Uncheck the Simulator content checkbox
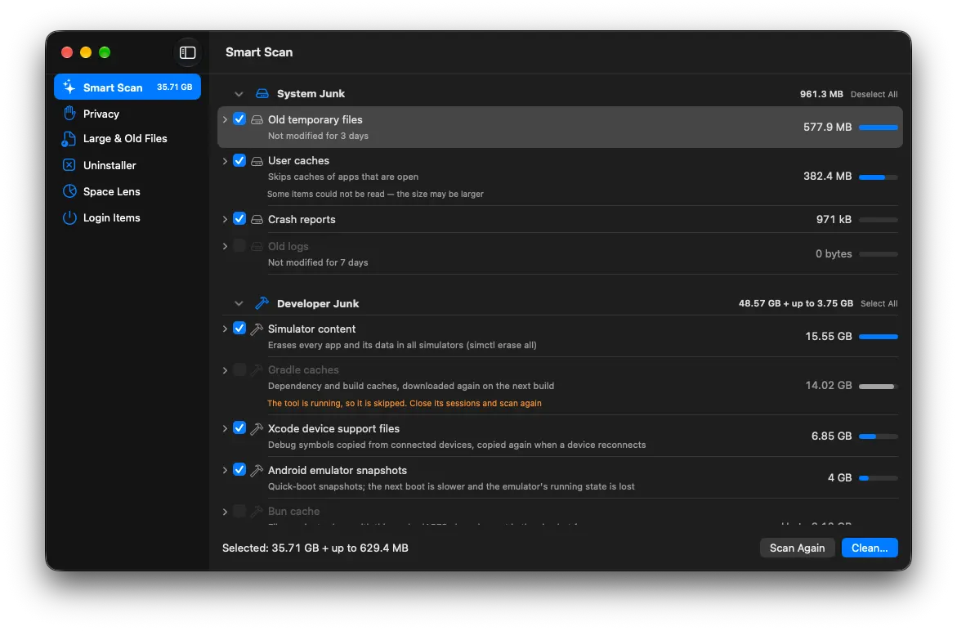This screenshot has height=631, width=957. click(239, 329)
